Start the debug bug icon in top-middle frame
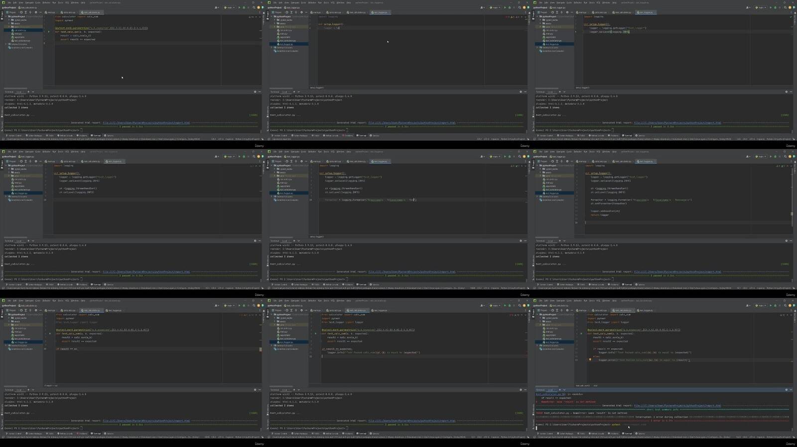The height and width of the screenshot is (447, 797). [509, 7]
